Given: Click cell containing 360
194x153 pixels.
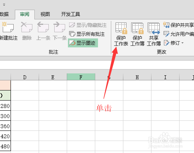Looking at the screenshot, I should point(5,126).
